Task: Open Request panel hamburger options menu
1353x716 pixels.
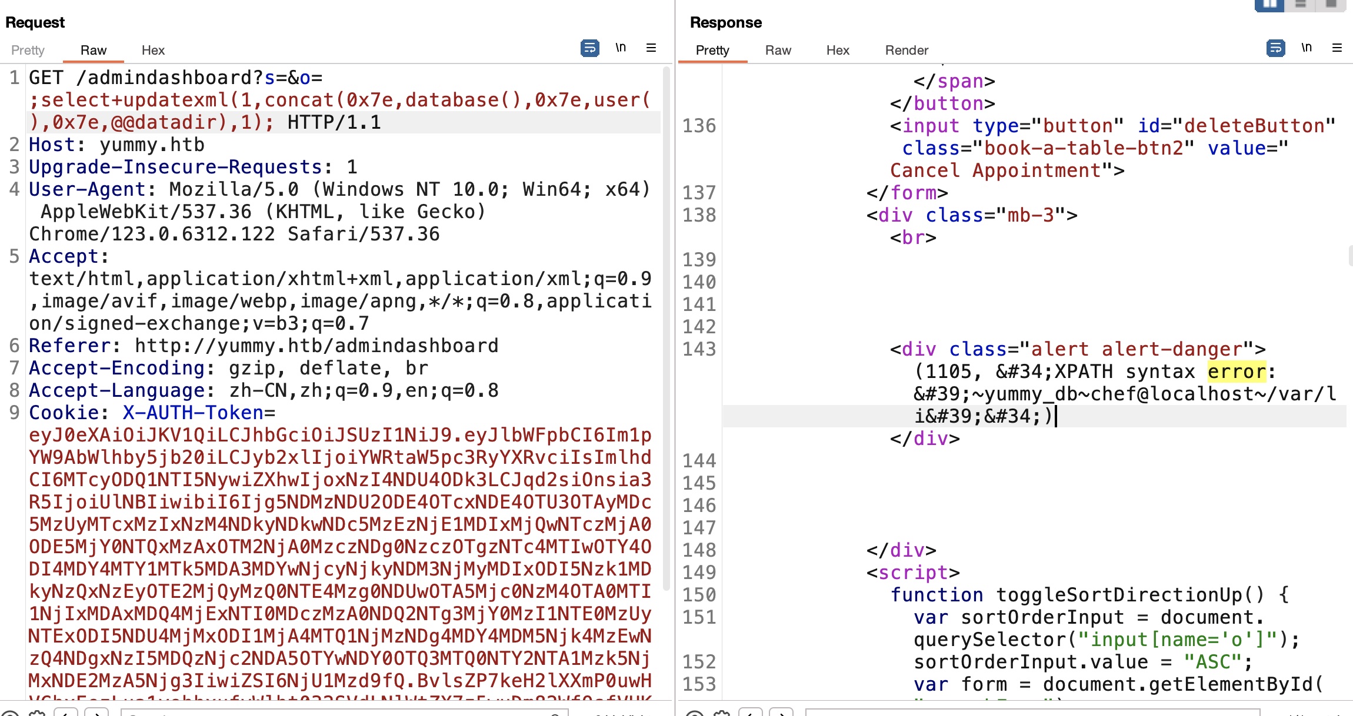Action: (x=651, y=48)
